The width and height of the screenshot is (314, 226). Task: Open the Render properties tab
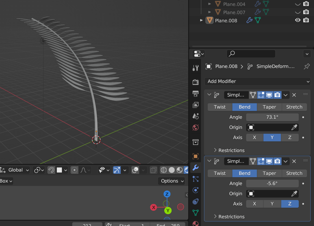(196, 82)
